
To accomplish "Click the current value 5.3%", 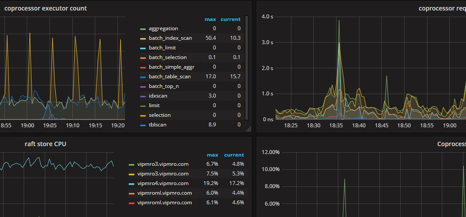I will point(238,174).
